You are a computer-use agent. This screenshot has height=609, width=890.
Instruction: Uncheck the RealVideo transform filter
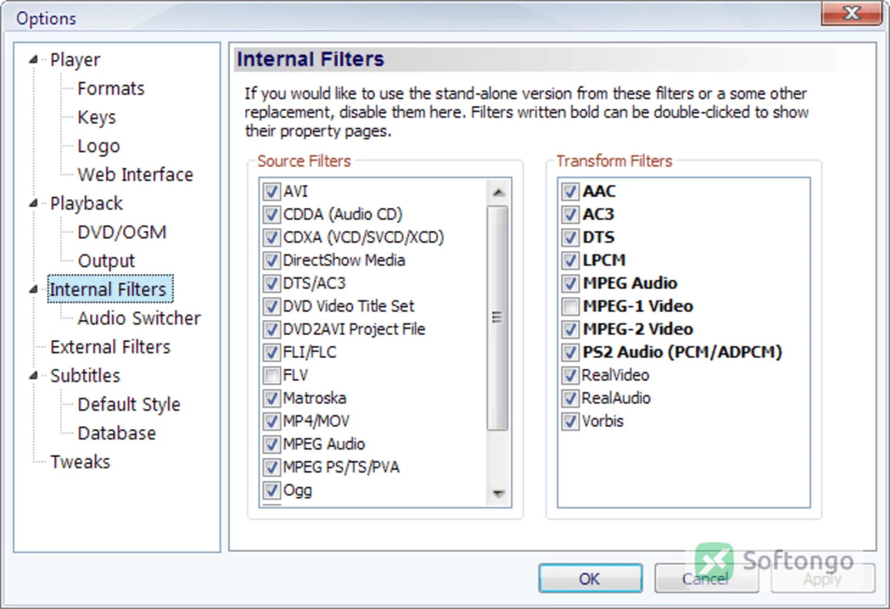570,375
